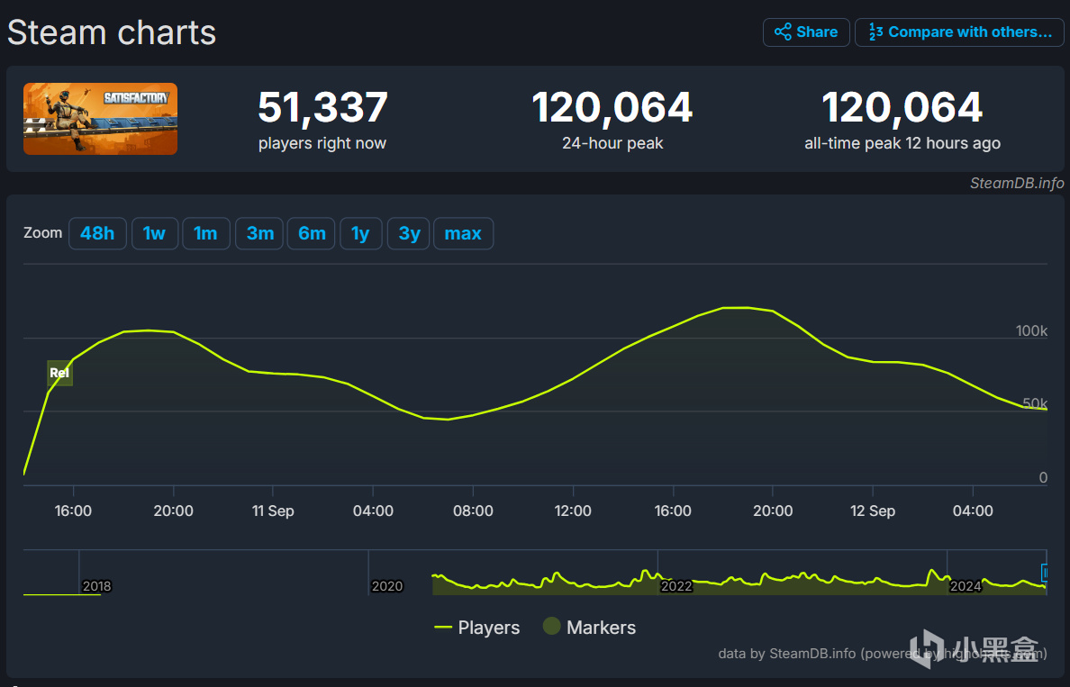This screenshot has height=687, width=1070.
Task: Click the 24-hour peak label
Action: pos(612,143)
